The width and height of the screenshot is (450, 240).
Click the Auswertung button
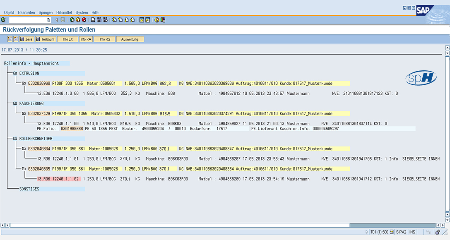click(x=130, y=39)
